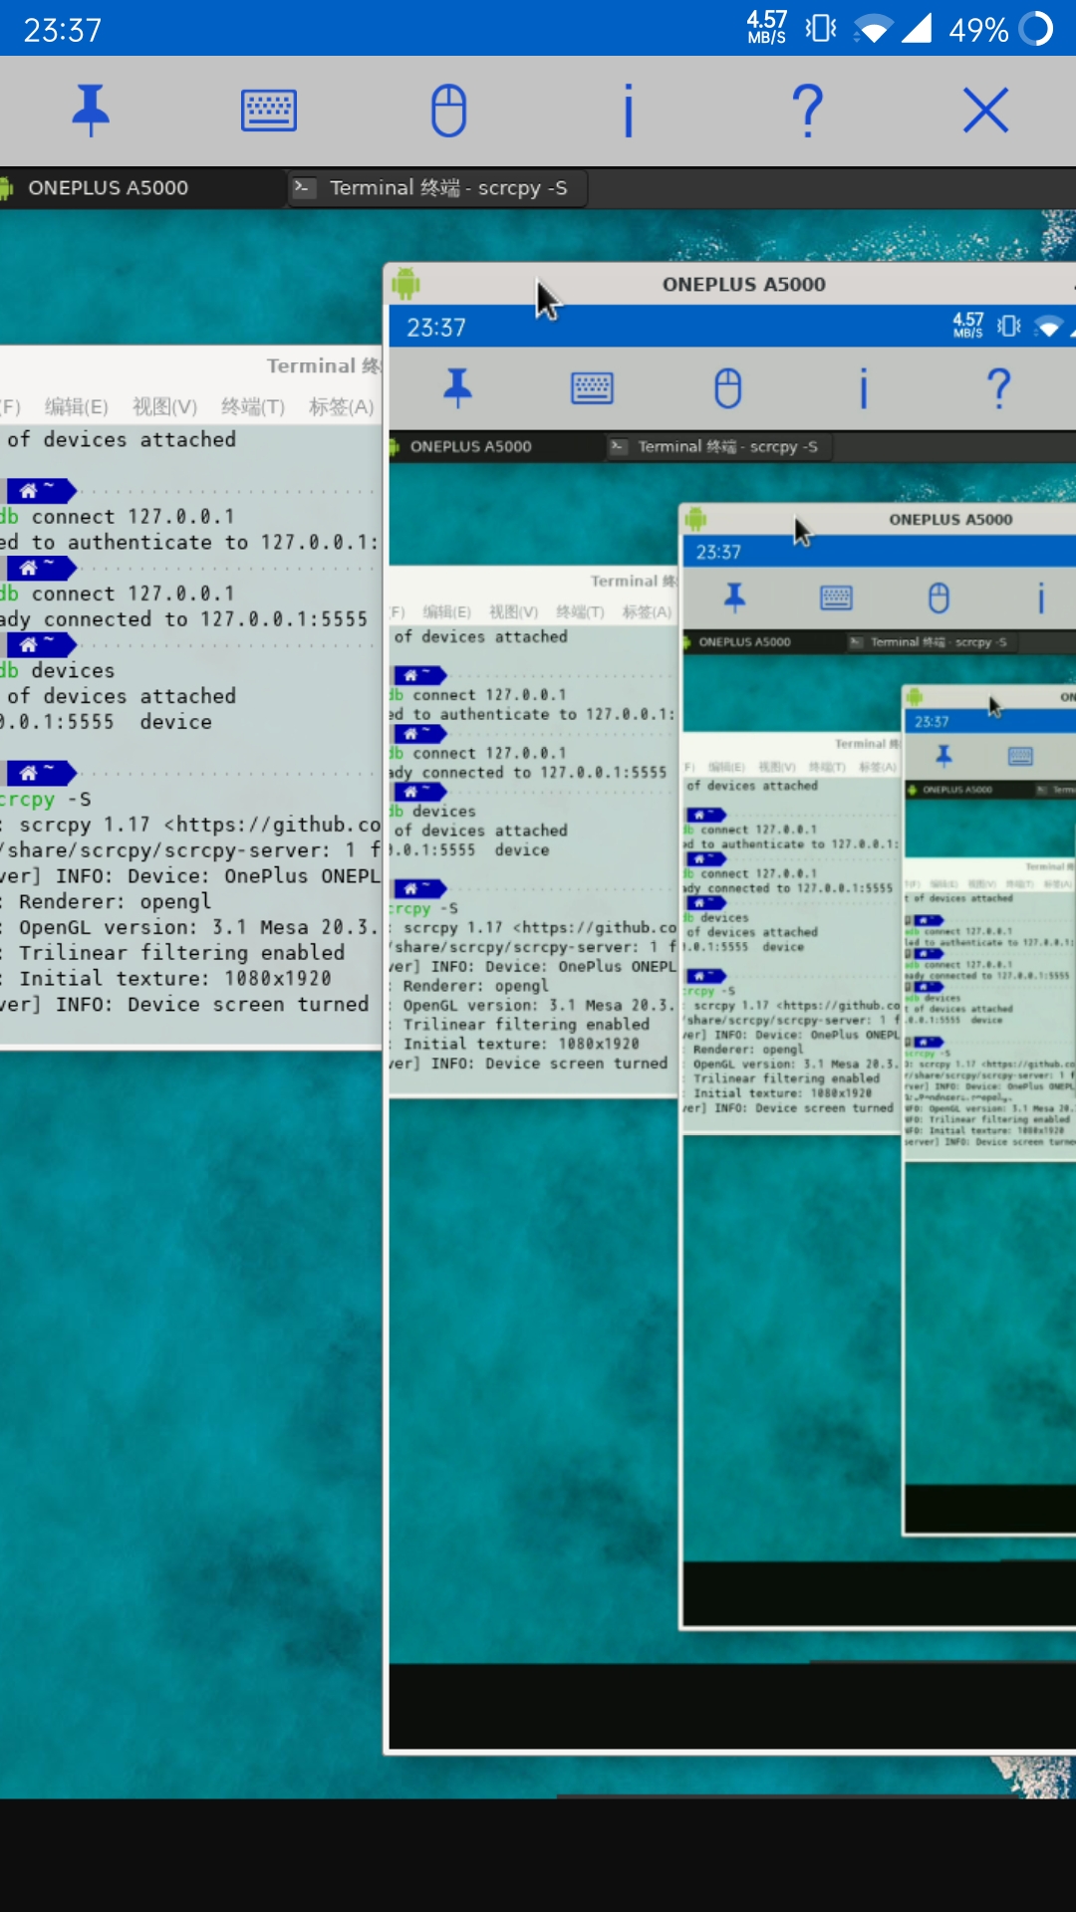Screen dimensions: 1076x1912
Task: Select the mouse icon in the top toolbar
Action: (x=448, y=110)
